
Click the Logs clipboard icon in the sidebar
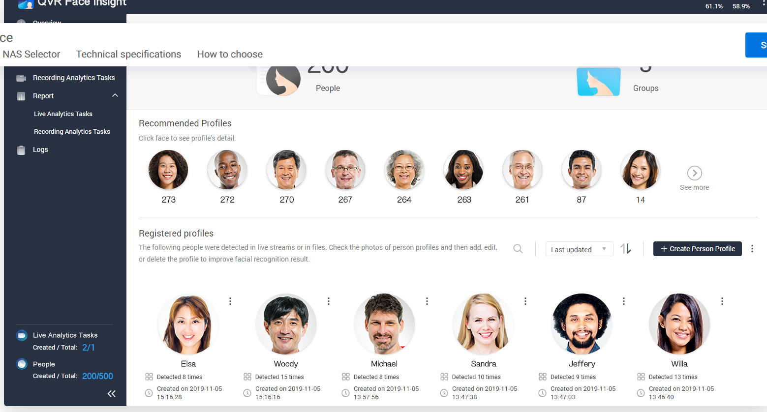pyautogui.click(x=21, y=150)
